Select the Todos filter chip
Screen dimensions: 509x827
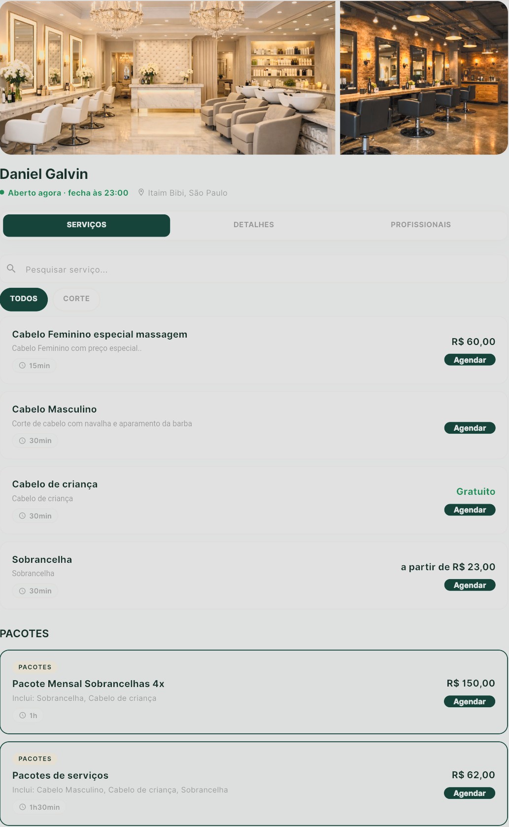tap(24, 299)
